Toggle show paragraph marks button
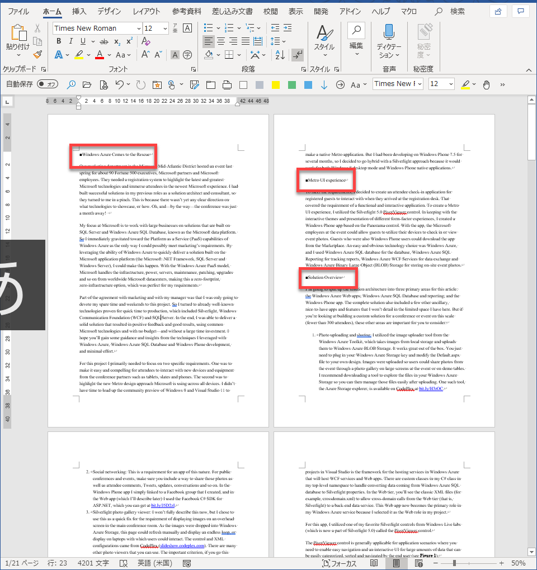Screen dimensions: 537x570 (298, 55)
